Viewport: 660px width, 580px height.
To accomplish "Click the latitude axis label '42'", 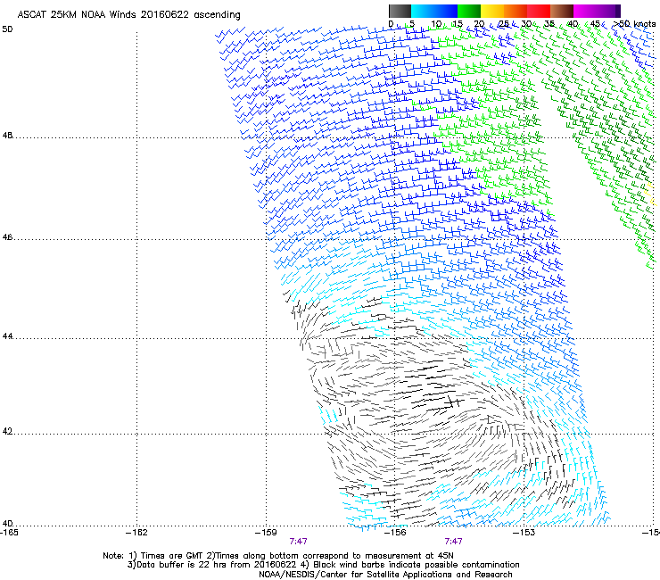I will pyautogui.click(x=7, y=431).
